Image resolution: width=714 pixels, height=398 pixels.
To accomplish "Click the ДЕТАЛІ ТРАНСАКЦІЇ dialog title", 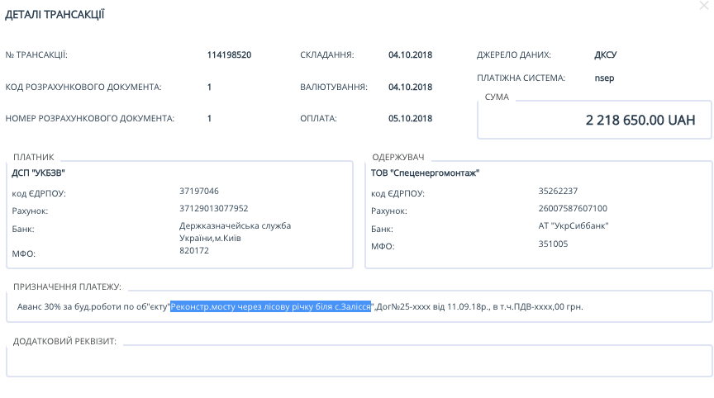I will (55, 14).
